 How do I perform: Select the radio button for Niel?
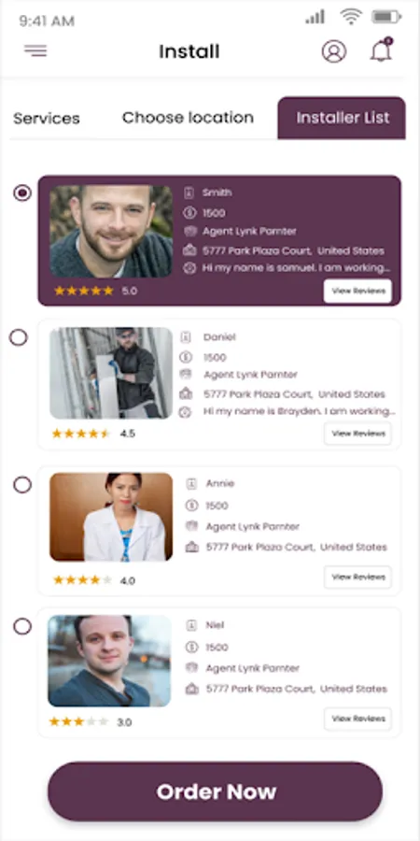(x=22, y=626)
